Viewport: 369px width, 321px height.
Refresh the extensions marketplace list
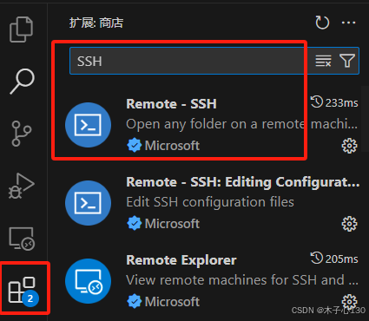[322, 23]
